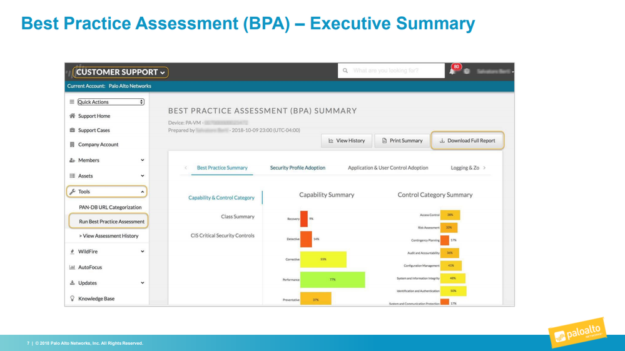This screenshot has height=351, width=625.
Task: Click the Knowledge Base lightbulb icon
Action: click(x=72, y=298)
